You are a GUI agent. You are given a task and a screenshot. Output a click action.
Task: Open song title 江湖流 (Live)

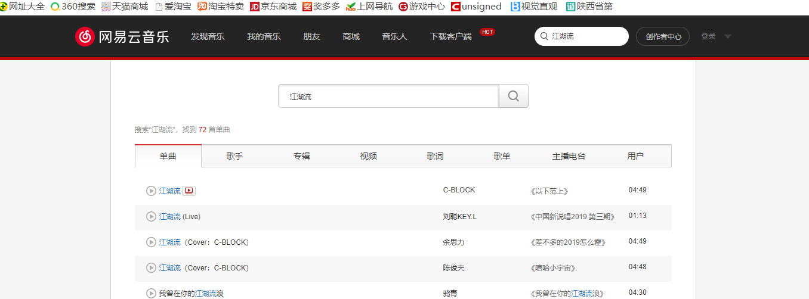[180, 216]
